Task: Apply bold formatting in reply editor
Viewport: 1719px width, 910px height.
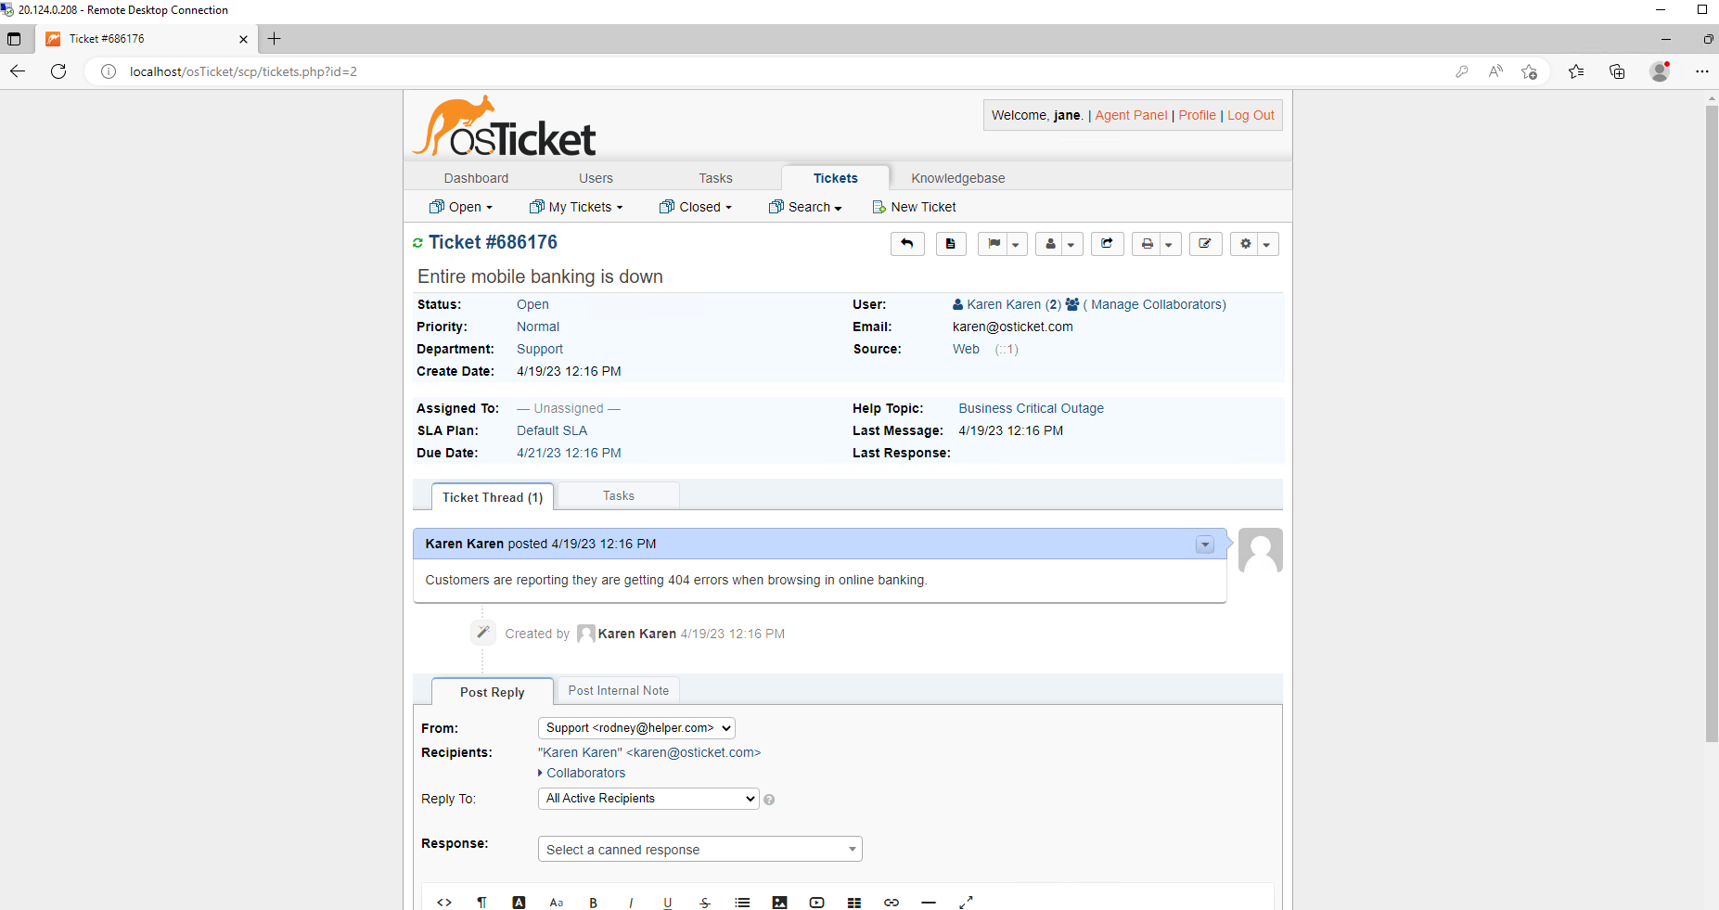Action: point(593,903)
